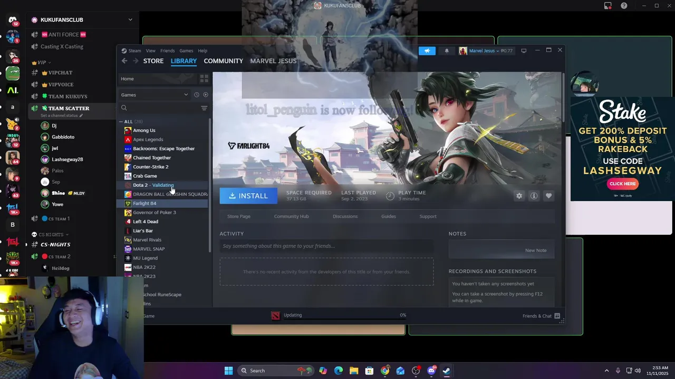Image resolution: width=675 pixels, height=379 pixels.
Task: Click Dota 2 icon in downloads bar
Action: click(x=275, y=315)
